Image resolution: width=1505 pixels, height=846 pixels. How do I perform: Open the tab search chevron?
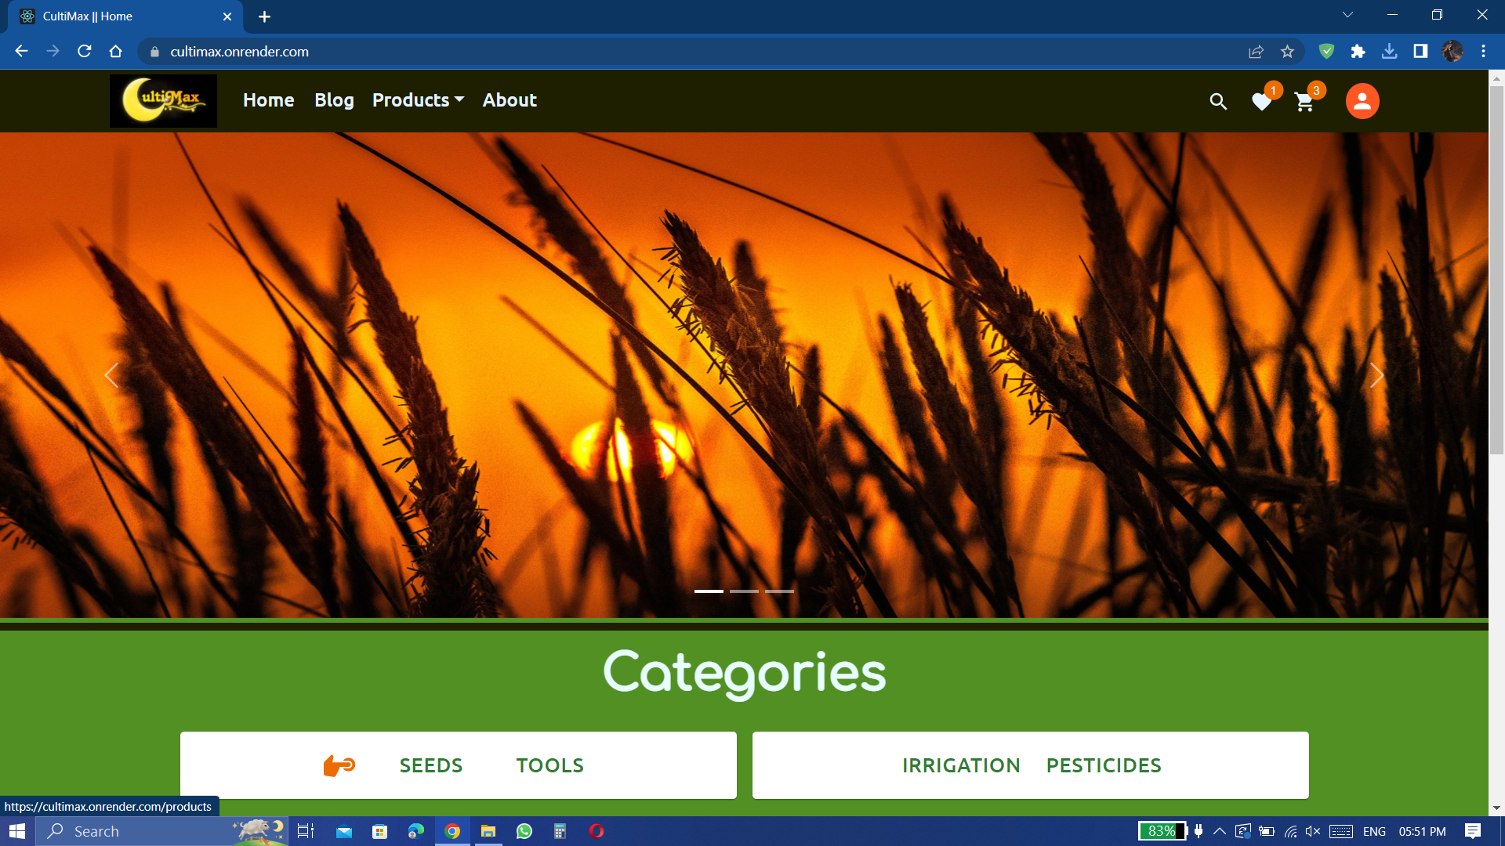point(1347,15)
